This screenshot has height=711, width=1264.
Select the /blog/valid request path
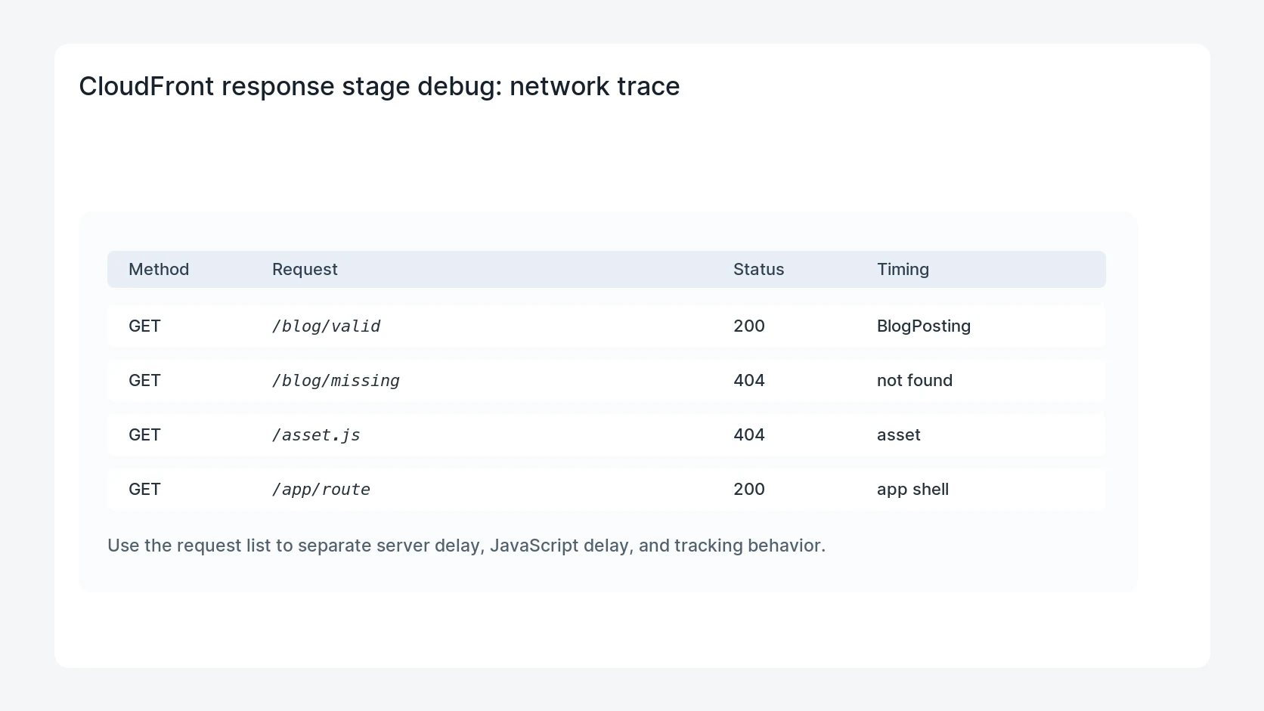pyautogui.click(x=327, y=326)
